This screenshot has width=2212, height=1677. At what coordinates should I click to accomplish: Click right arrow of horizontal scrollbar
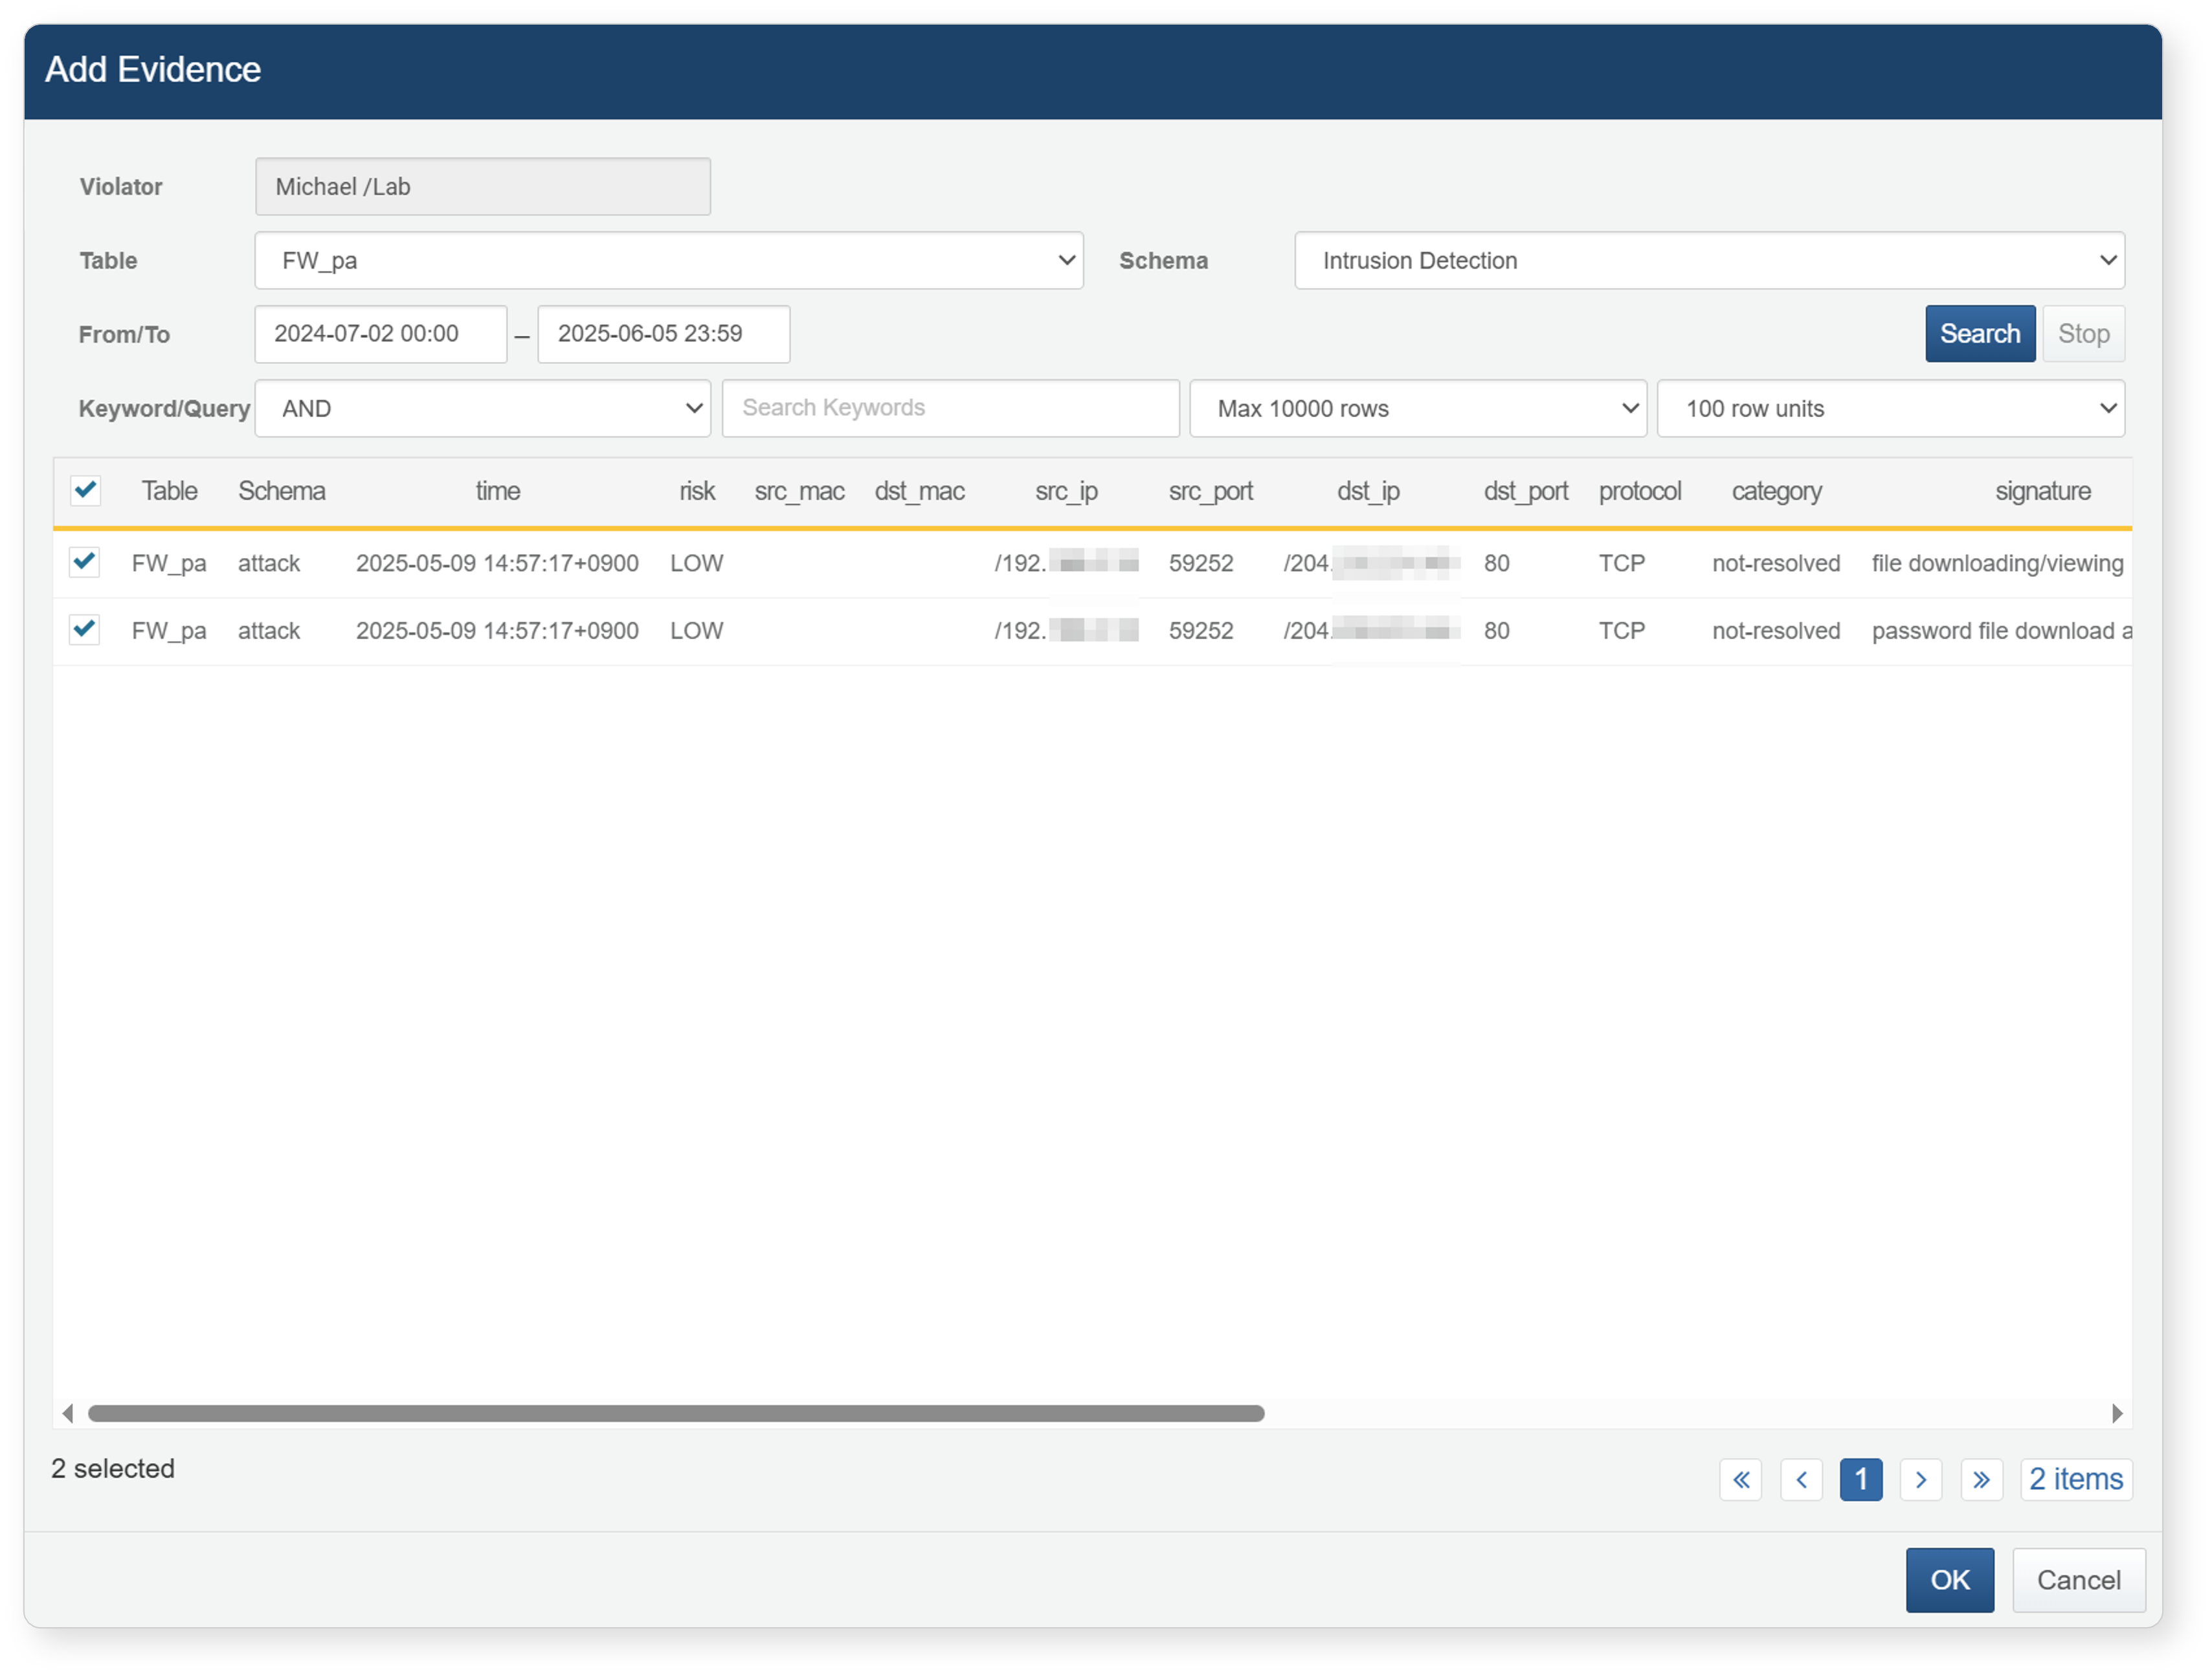pyautogui.click(x=2117, y=1413)
